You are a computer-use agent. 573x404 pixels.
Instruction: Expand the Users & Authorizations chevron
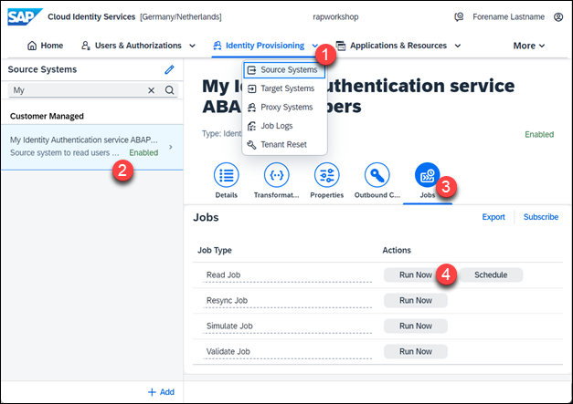[192, 46]
